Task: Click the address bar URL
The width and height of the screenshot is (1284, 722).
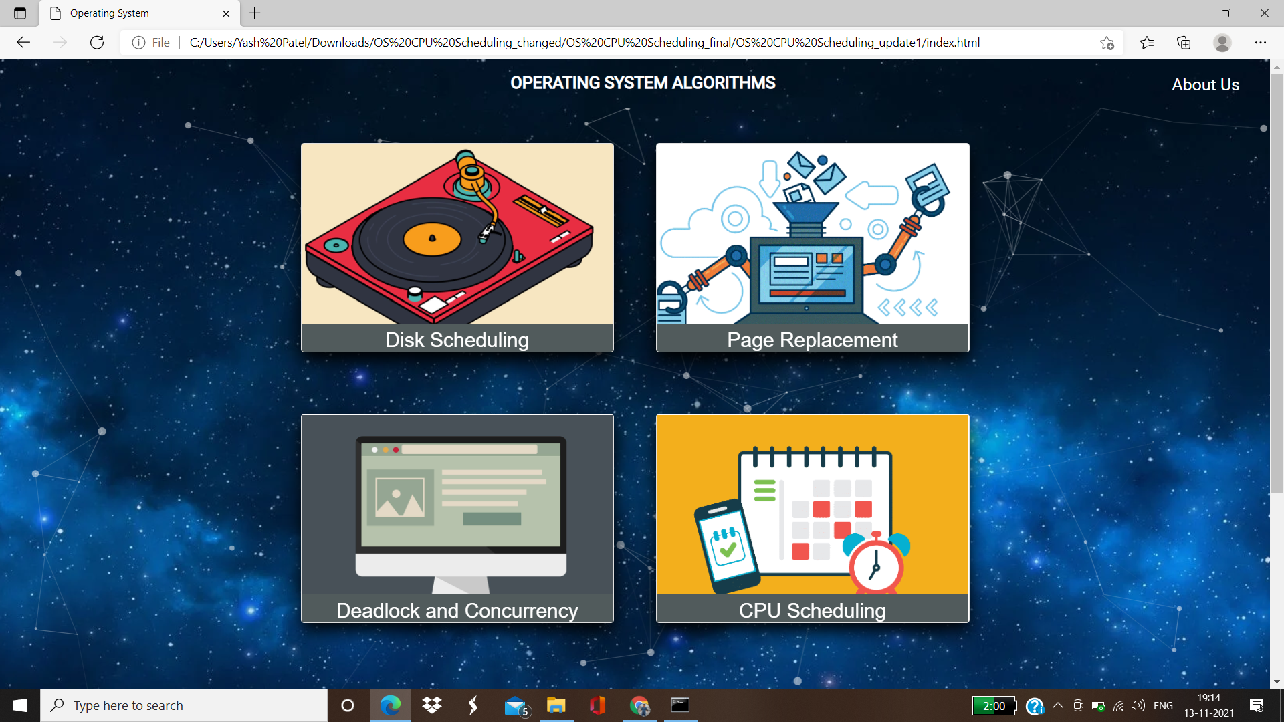Action: pyautogui.click(x=585, y=43)
